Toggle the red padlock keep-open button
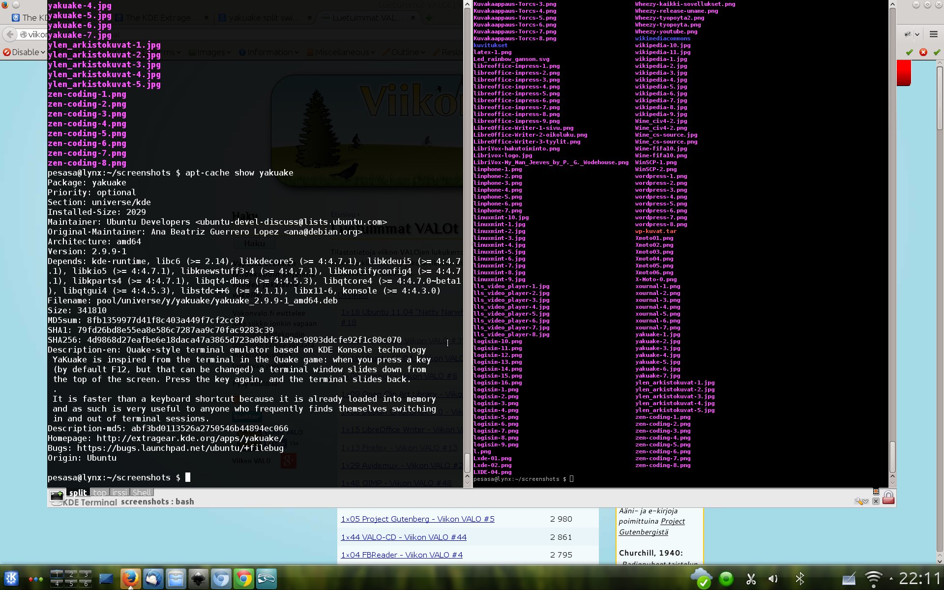The height and width of the screenshot is (590, 944). [888, 498]
